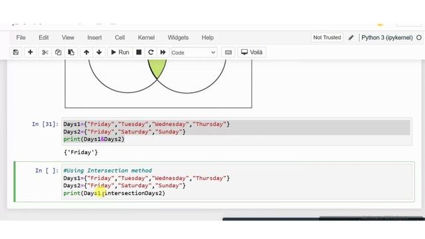Restart kernel and run all cells icon
Image resolution: width=425 pixels, height=239 pixels.
163,52
